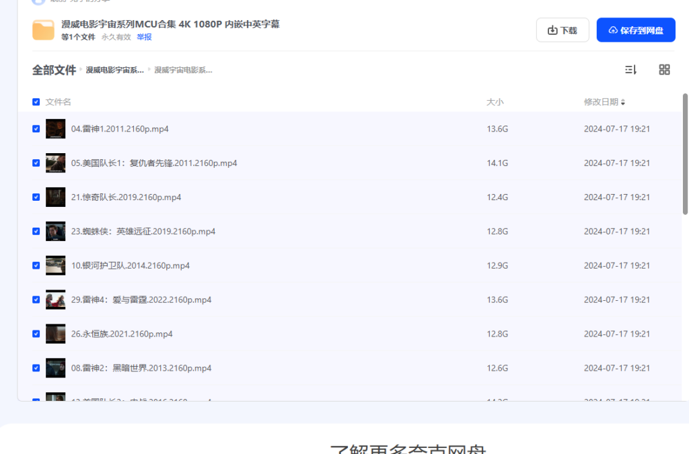Select file name 23.蜘蛛侠：英雄远征.2019.2160p.mp4

point(143,232)
